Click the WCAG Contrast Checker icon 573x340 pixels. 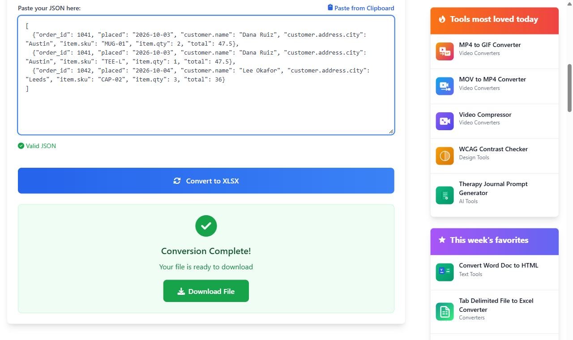coord(445,156)
